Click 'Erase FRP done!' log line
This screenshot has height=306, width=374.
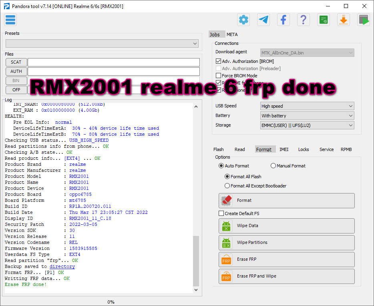26,284
